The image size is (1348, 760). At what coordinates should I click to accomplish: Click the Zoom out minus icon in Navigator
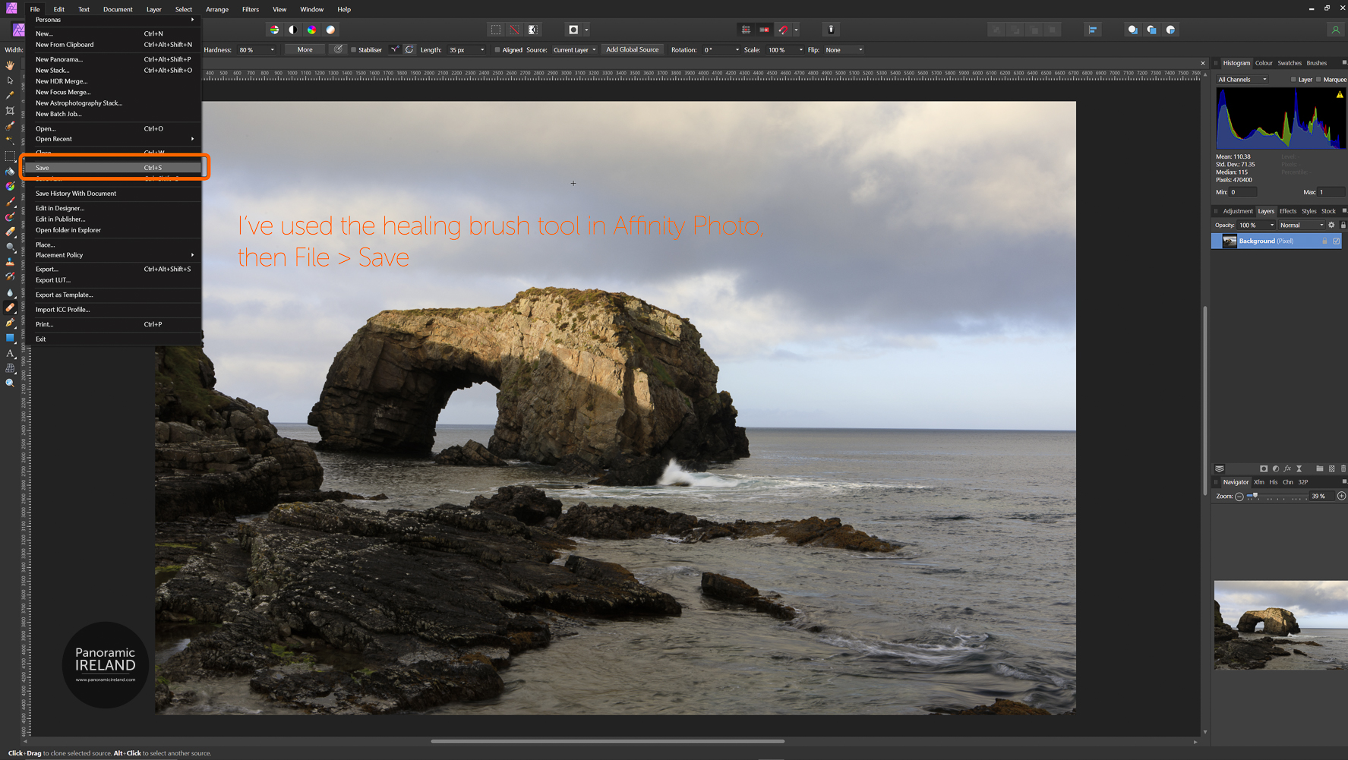coord(1239,497)
